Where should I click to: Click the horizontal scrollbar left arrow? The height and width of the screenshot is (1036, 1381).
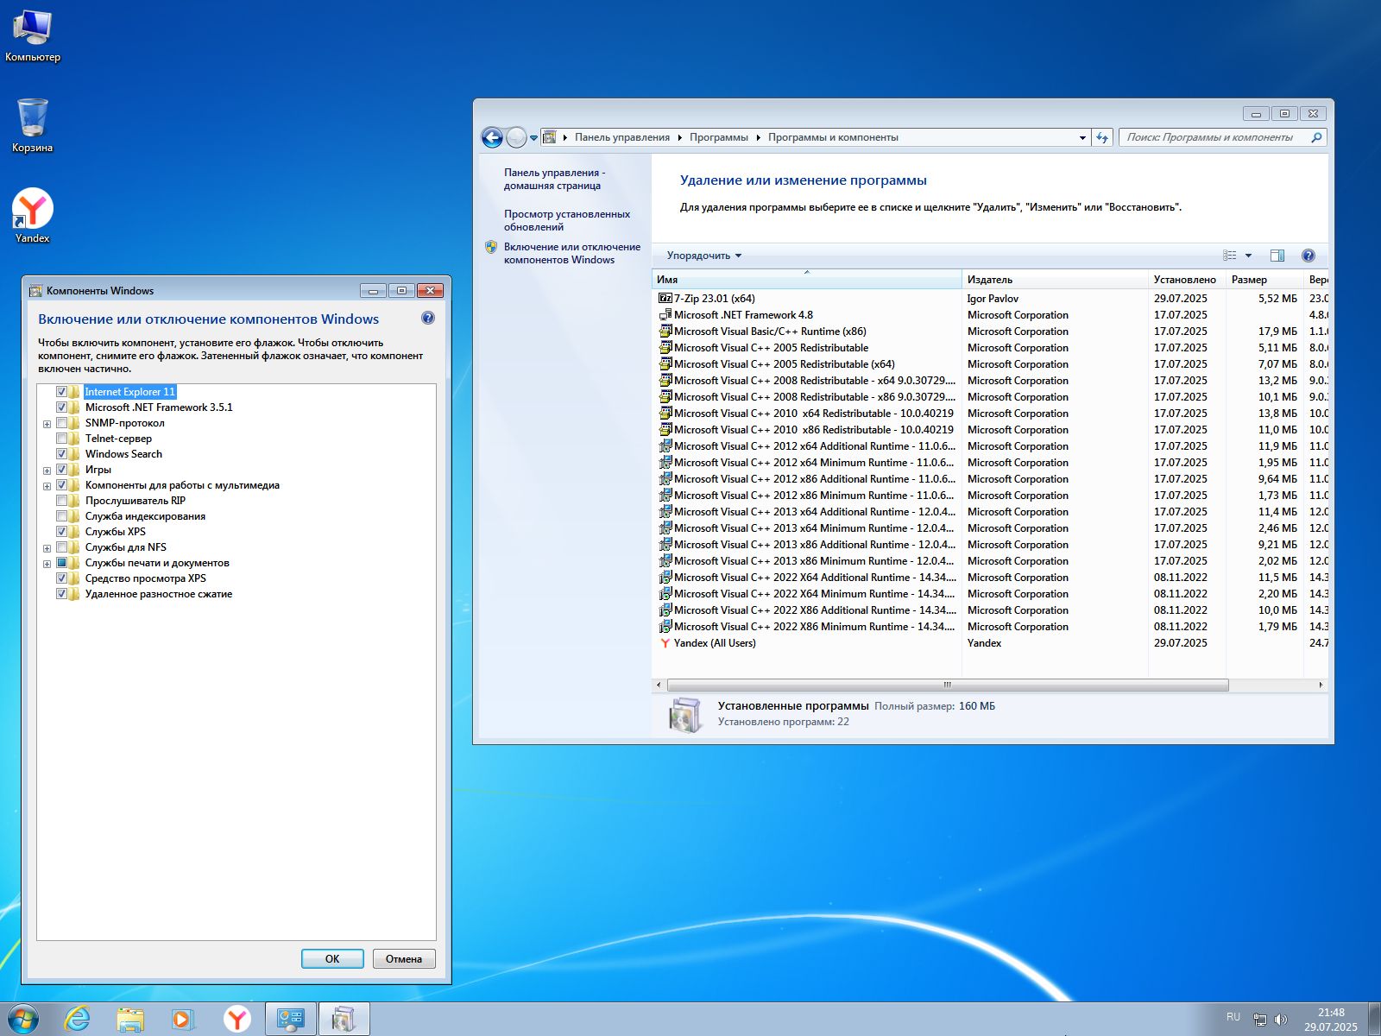pyautogui.click(x=659, y=685)
